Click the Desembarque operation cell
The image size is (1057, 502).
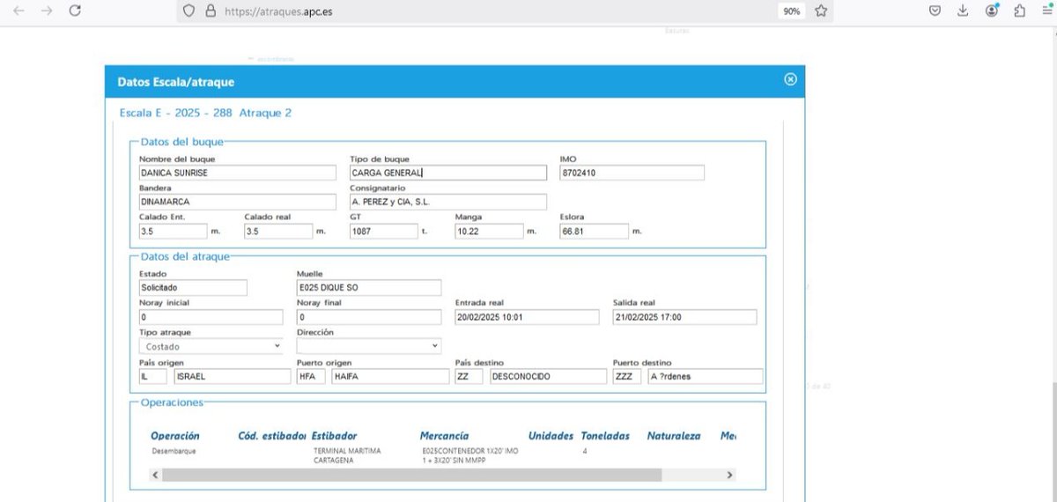(x=174, y=451)
